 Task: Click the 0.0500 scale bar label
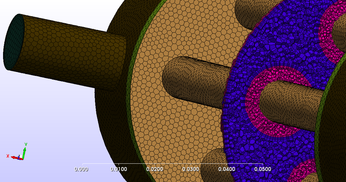263,169
